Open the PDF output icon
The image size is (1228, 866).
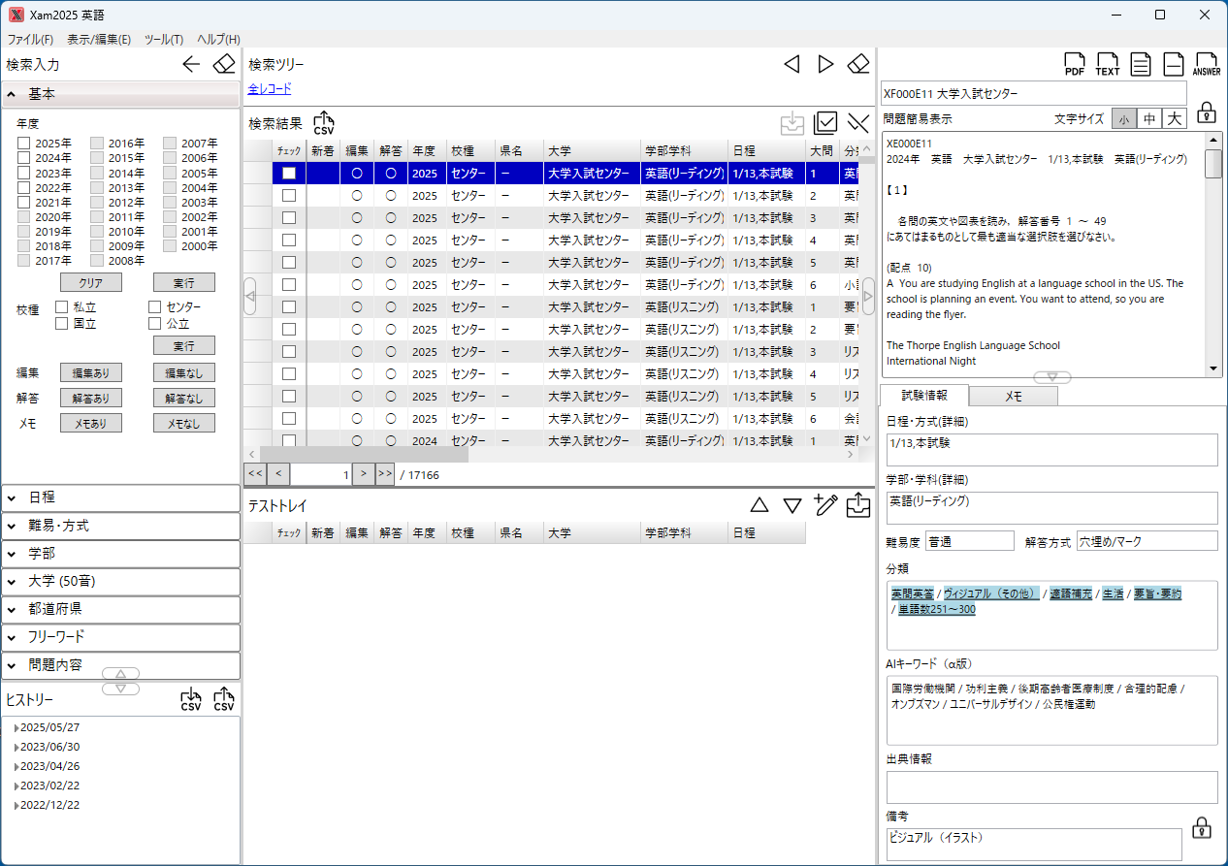tap(1075, 65)
